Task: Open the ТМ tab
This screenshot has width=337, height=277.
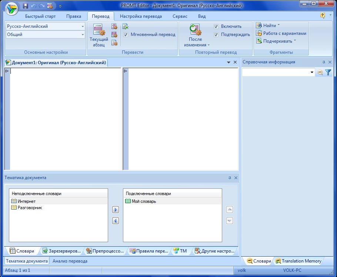Action: [180, 251]
